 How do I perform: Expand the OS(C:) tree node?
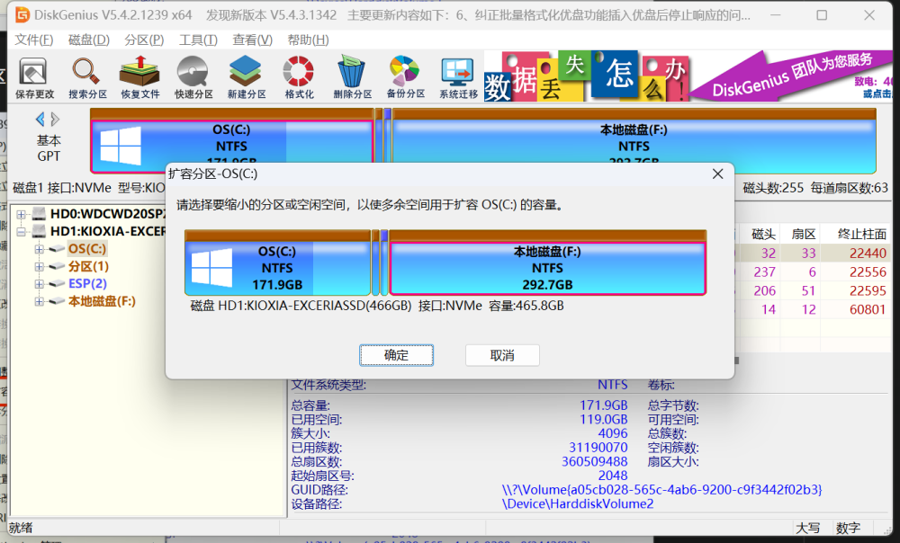coord(39,249)
